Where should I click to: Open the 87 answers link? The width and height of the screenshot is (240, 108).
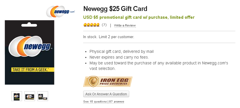click(x=117, y=102)
